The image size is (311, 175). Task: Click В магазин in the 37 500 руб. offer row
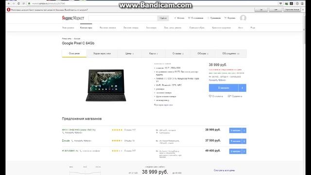click(236, 141)
